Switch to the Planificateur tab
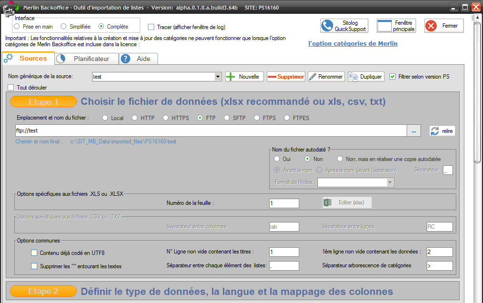This screenshot has height=303, width=483. point(87,59)
